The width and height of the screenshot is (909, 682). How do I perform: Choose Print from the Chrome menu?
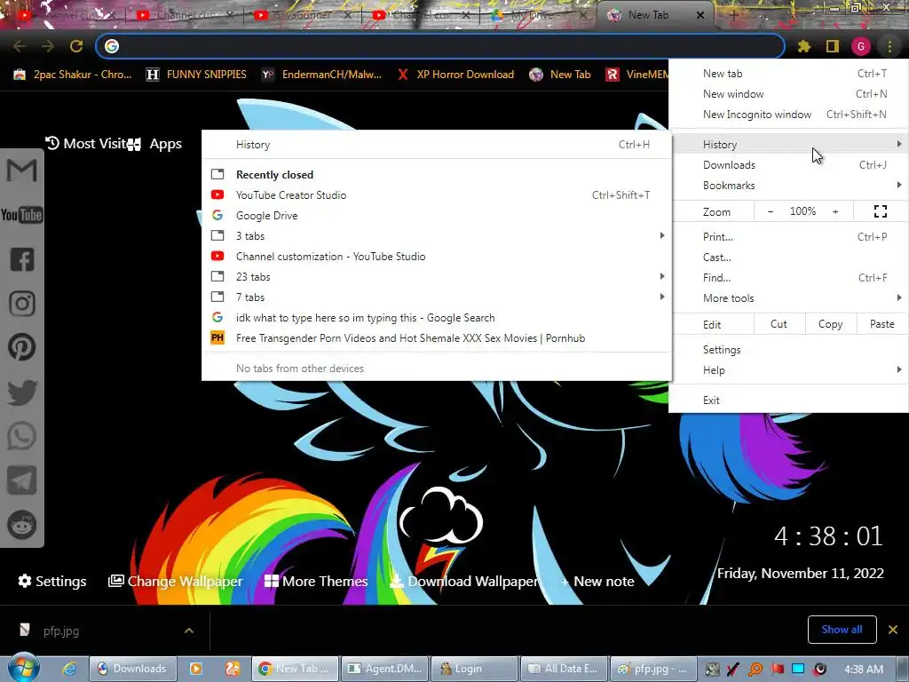click(x=788, y=236)
